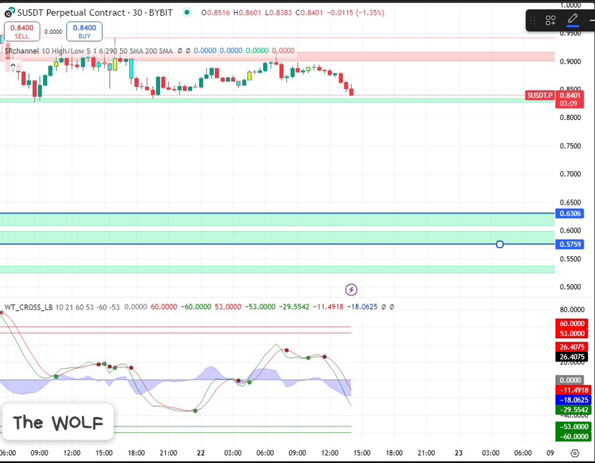Image resolution: width=595 pixels, height=463 pixels.
Task: Click the spread value between SELL and BUY
Action: click(x=53, y=32)
